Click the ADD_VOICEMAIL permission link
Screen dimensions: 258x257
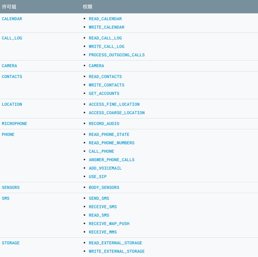(x=105, y=168)
